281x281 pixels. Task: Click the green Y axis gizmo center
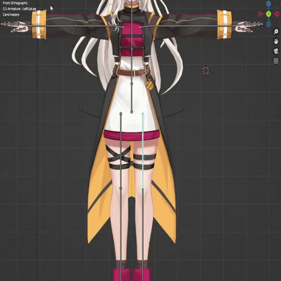(x=269, y=14)
